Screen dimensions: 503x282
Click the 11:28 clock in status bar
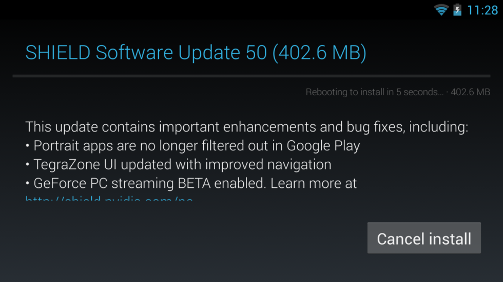(482, 10)
